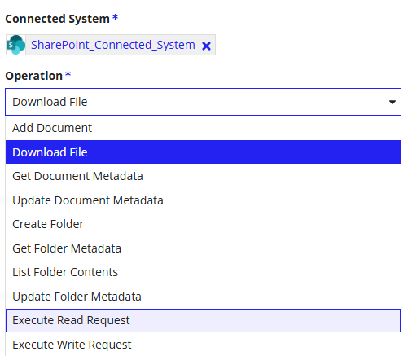Click the Operation combo box showing Download File
Image resolution: width=408 pixels, height=356 pixels.
point(203,102)
